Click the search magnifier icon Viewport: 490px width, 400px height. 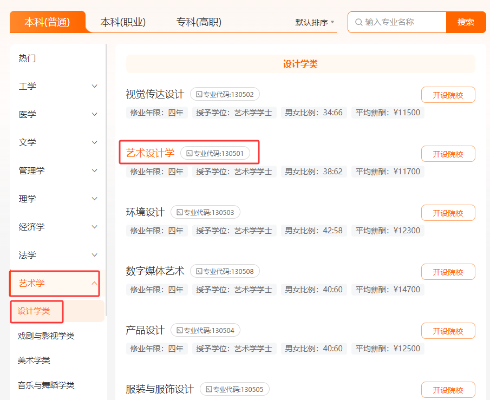click(358, 22)
